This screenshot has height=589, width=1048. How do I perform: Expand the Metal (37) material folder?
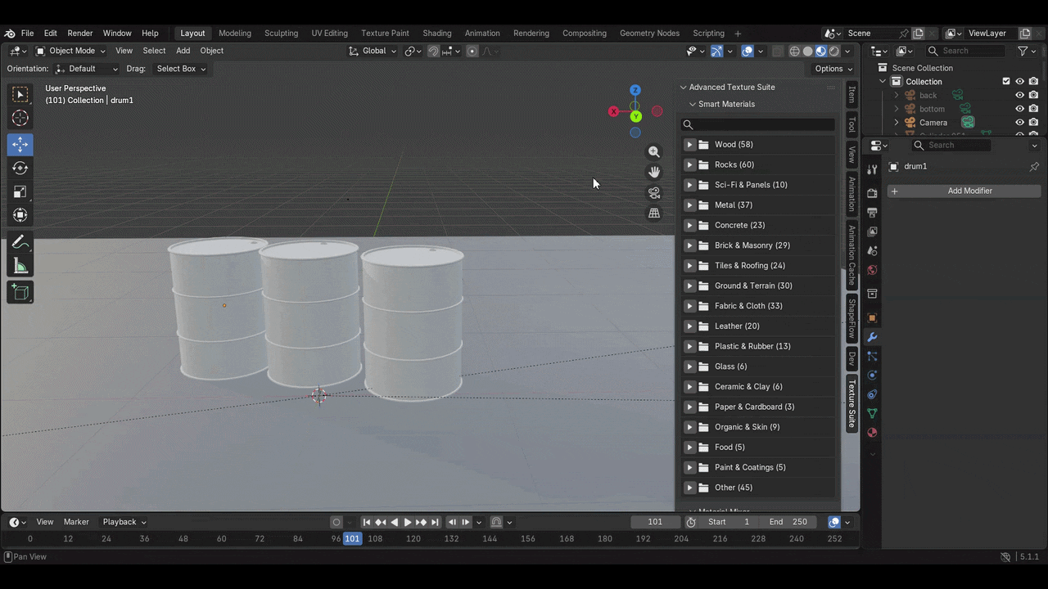[x=689, y=205]
